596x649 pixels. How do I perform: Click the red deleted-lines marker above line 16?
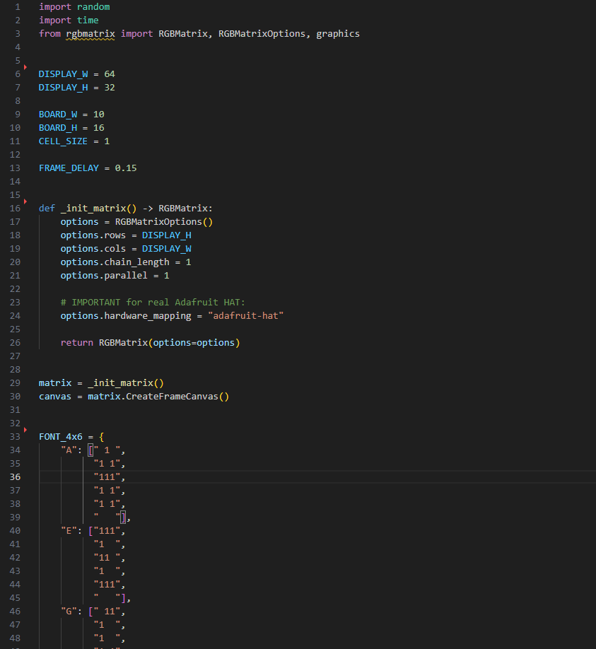pyautogui.click(x=25, y=201)
